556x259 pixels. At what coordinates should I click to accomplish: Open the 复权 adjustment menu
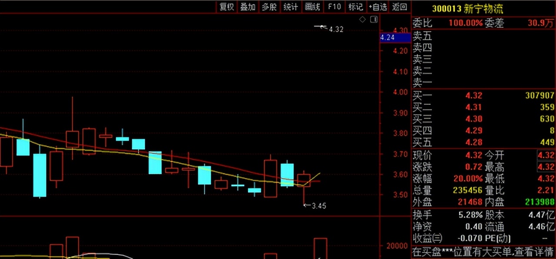226,6
